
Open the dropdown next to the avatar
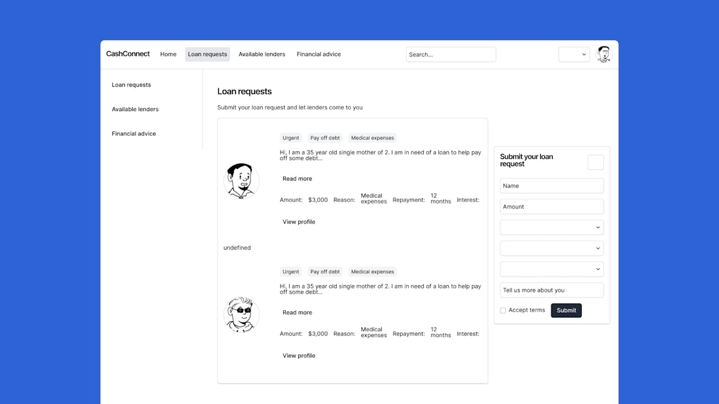[574, 54]
